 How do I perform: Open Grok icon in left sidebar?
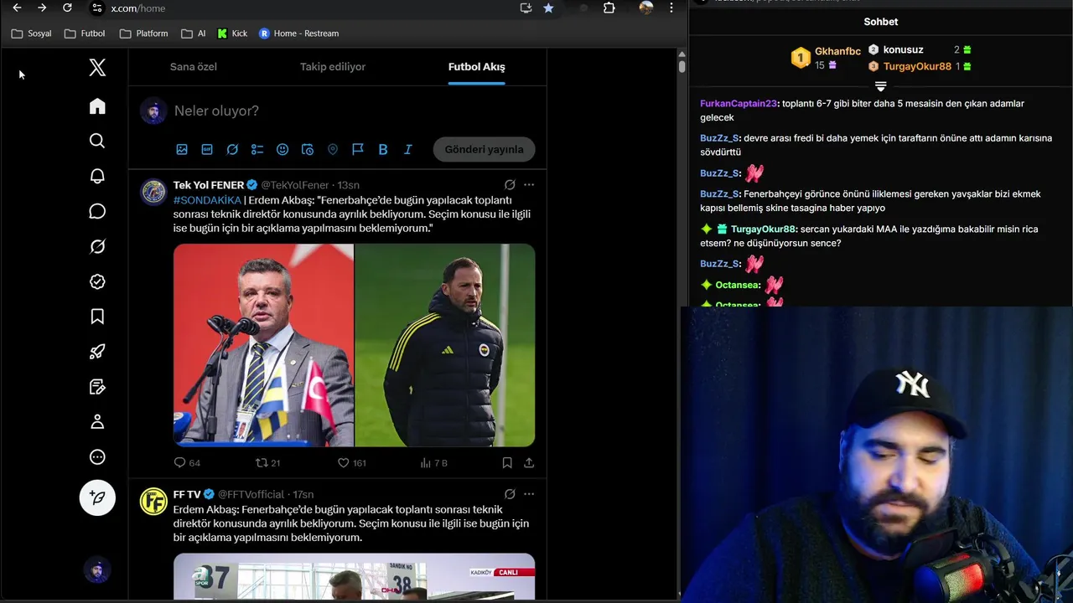[97, 246]
